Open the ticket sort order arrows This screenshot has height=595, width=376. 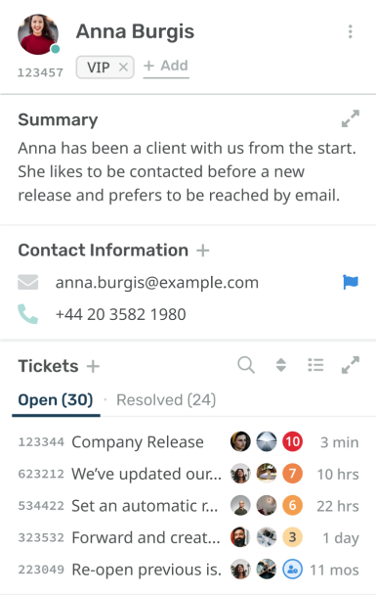coord(281,365)
